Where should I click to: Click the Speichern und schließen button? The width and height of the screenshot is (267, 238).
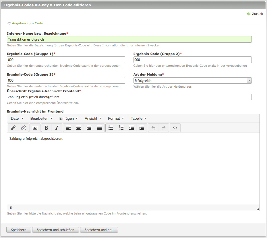(55, 230)
